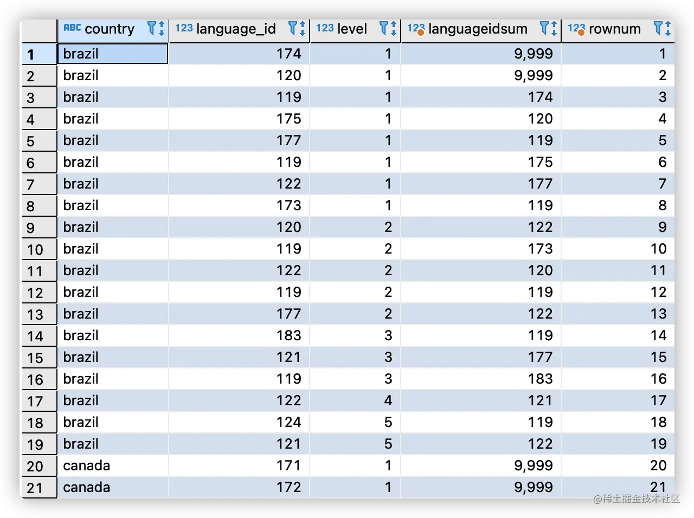This screenshot has width=694, height=518.
Task: Open the filter funnel on rownum column
Action: click(x=658, y=28)
